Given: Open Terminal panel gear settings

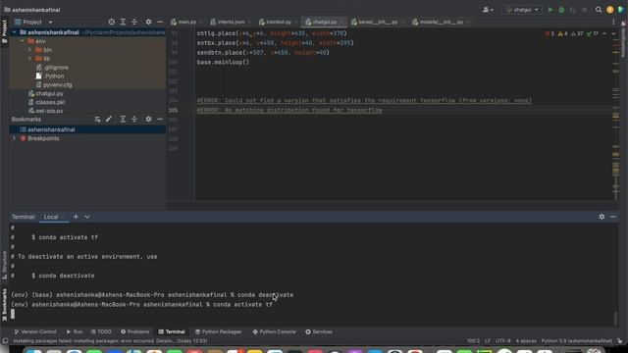Looking at the screenshot, I should tap(602, 217).
